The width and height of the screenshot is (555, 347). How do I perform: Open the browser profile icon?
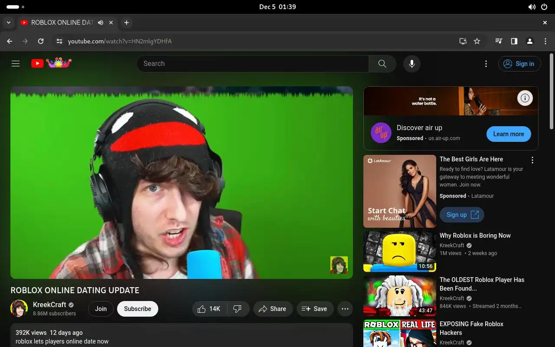[530, 41]
